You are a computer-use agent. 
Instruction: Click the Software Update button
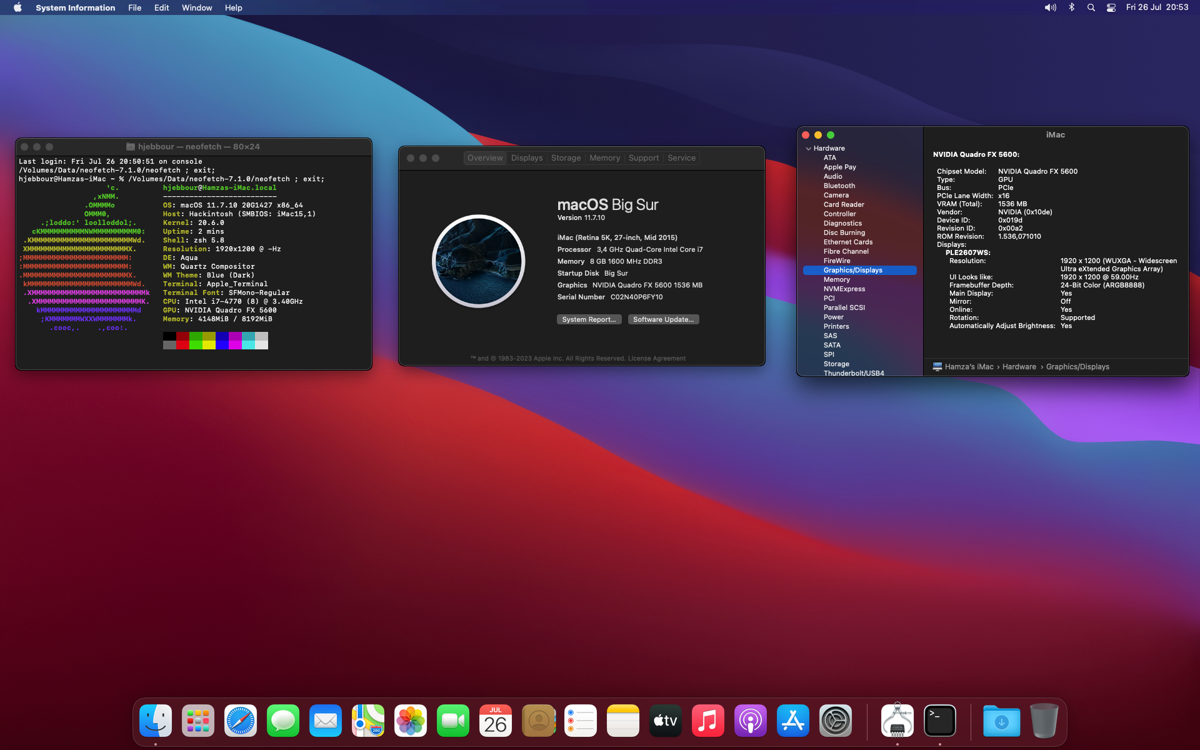[x=662, y=319]
